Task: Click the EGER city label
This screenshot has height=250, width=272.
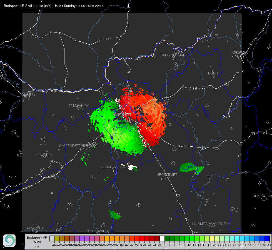Action: [x=213, y=73]
